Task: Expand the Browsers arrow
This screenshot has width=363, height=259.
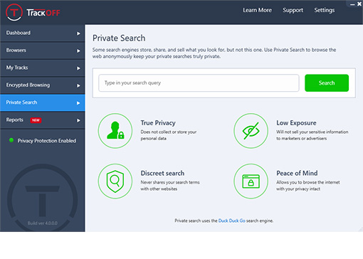Action: click(x=78, y=51)
